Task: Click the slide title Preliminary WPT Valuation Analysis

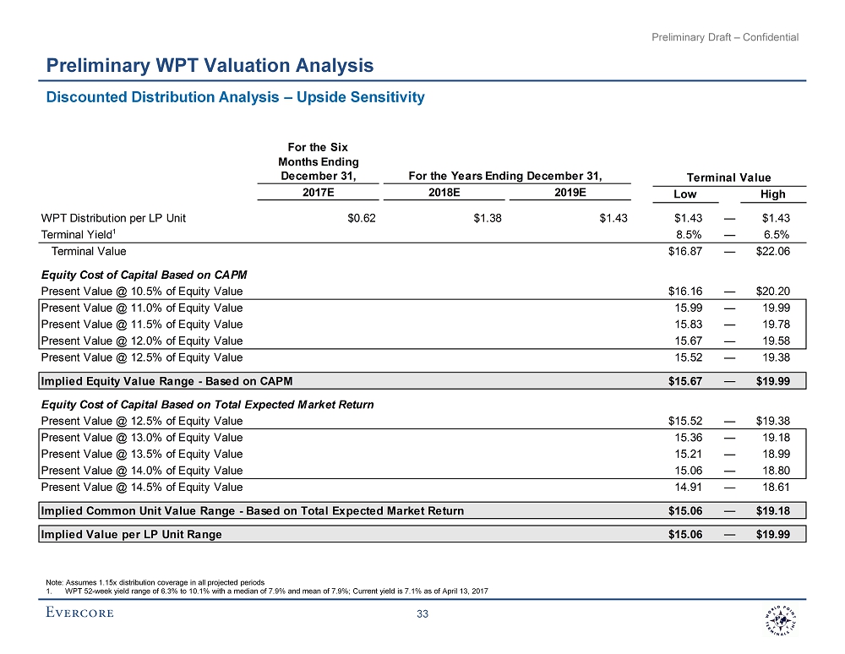Action: (x=210, y=65)
